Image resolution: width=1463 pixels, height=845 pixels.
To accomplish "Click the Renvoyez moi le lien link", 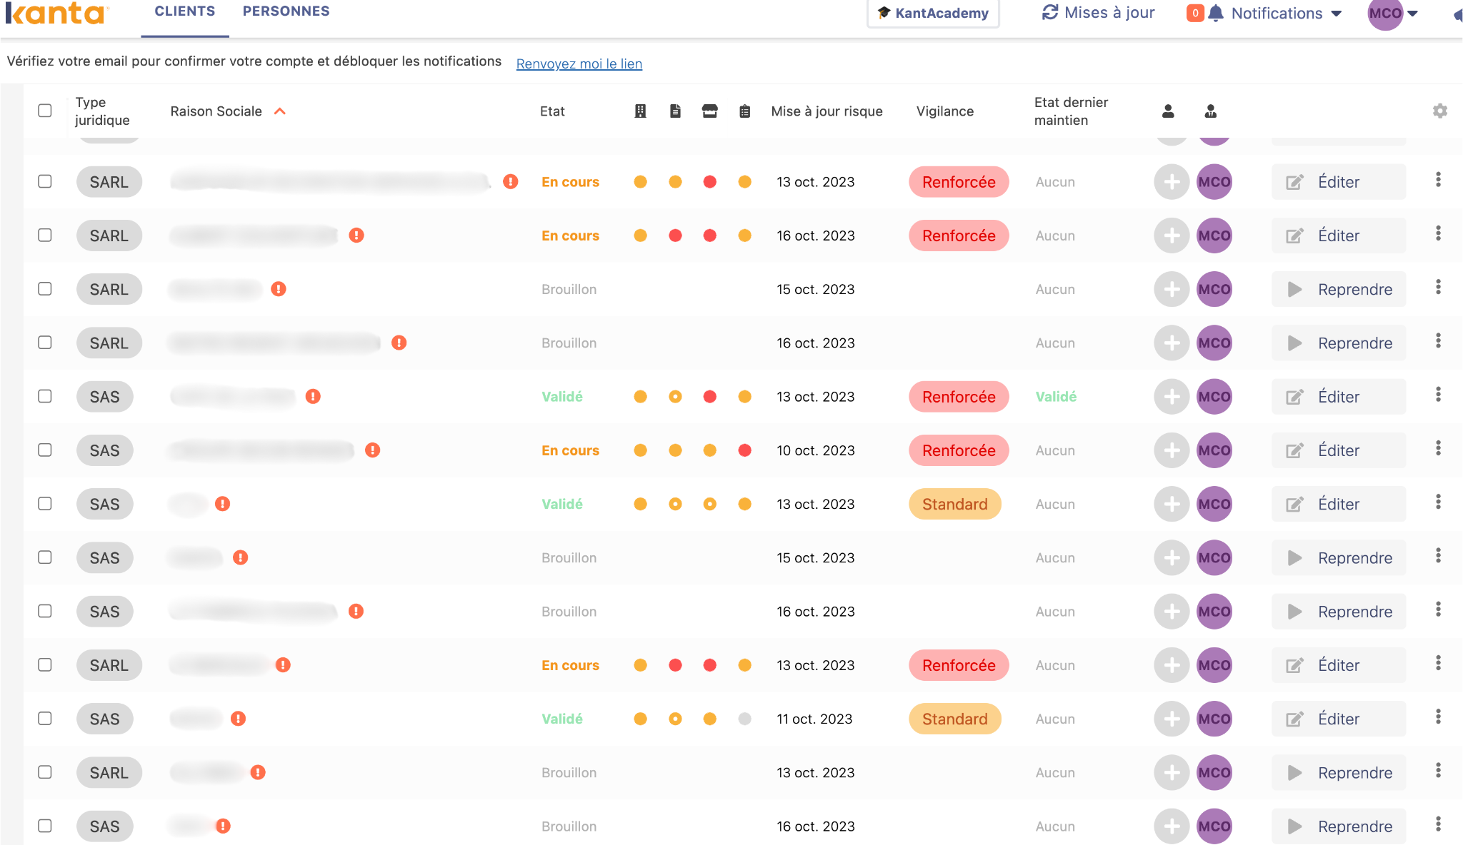I will 579,64.
